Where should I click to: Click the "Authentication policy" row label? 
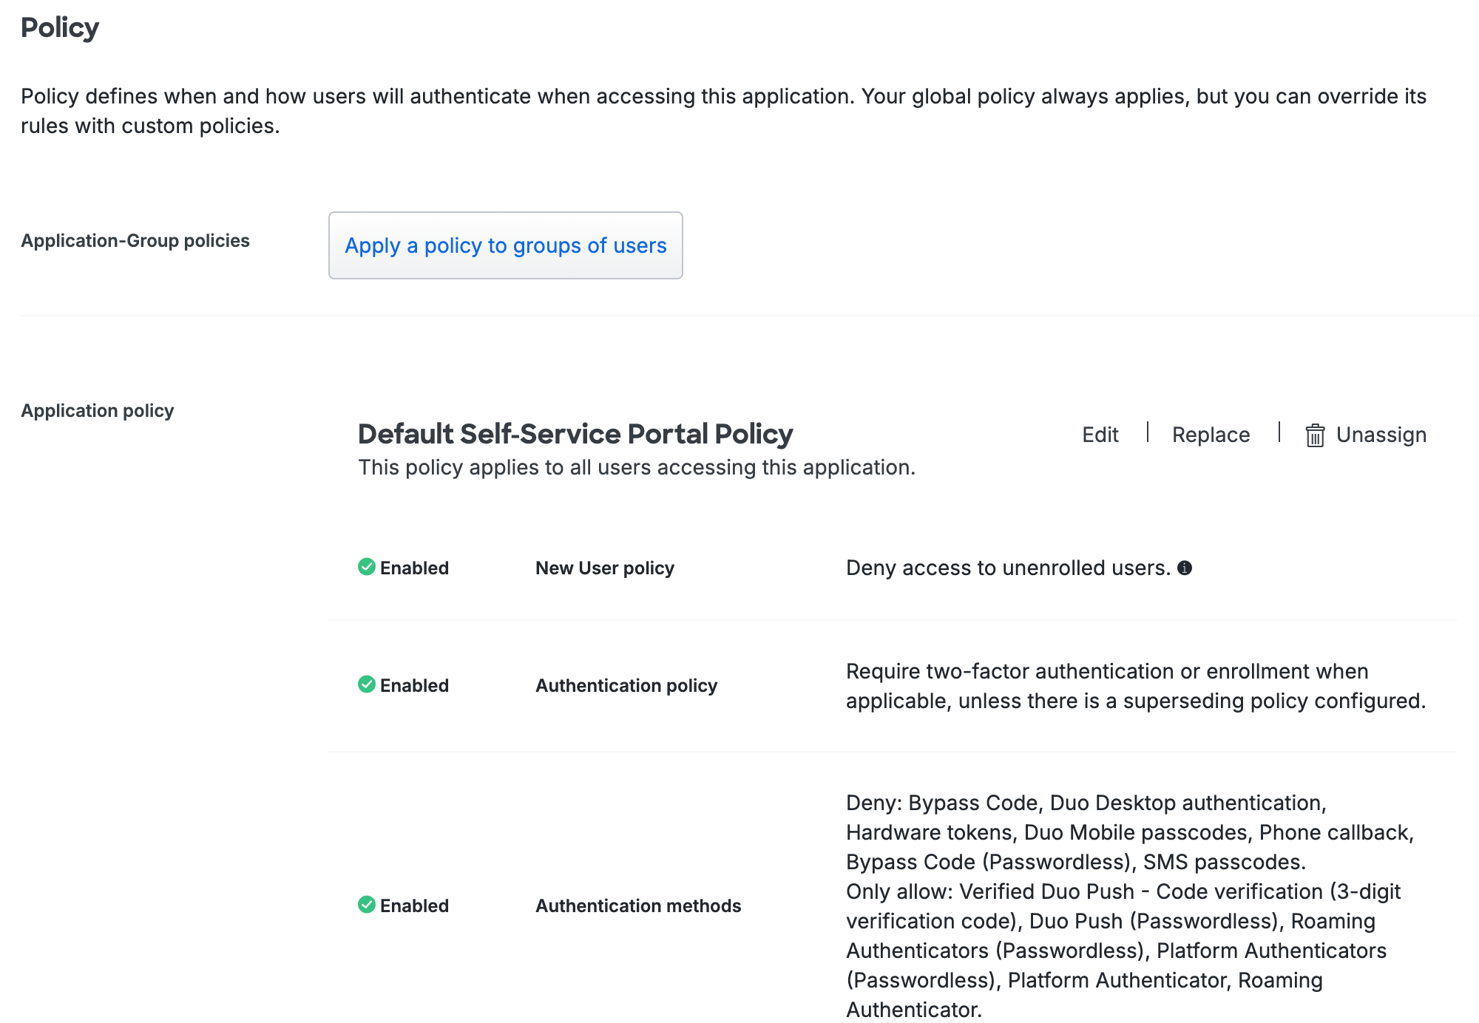point(626,685)
